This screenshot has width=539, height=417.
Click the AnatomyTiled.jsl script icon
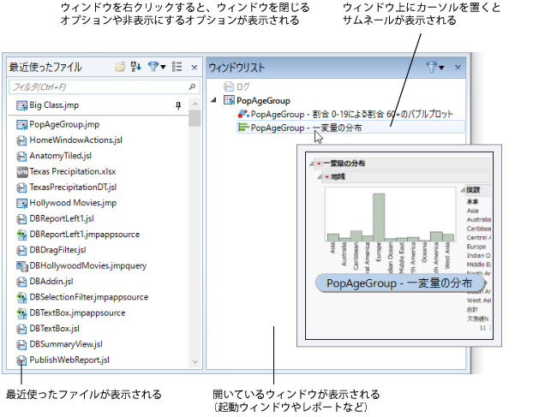[21, 156]
